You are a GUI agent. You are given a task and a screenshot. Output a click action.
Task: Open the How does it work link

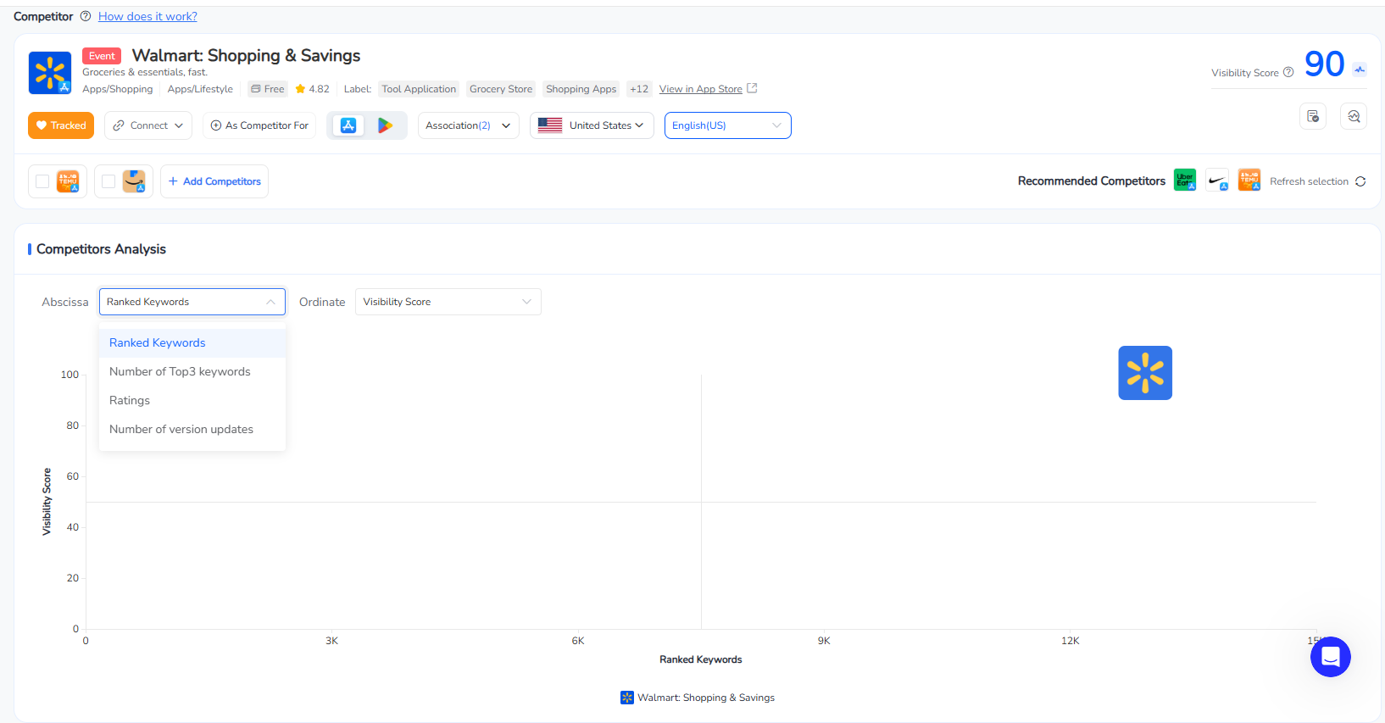click(147, 17)
